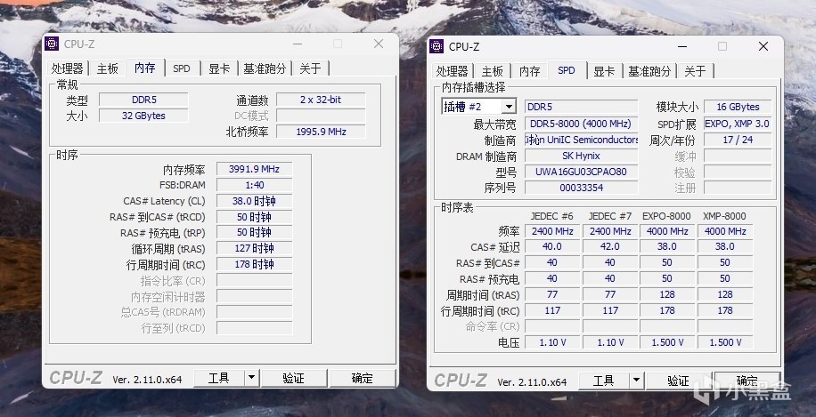Expand the 工具 dropdown arrow in right window
Image resolution: width=816 pixels, height=417 pixels.
[x=636, y=381]
